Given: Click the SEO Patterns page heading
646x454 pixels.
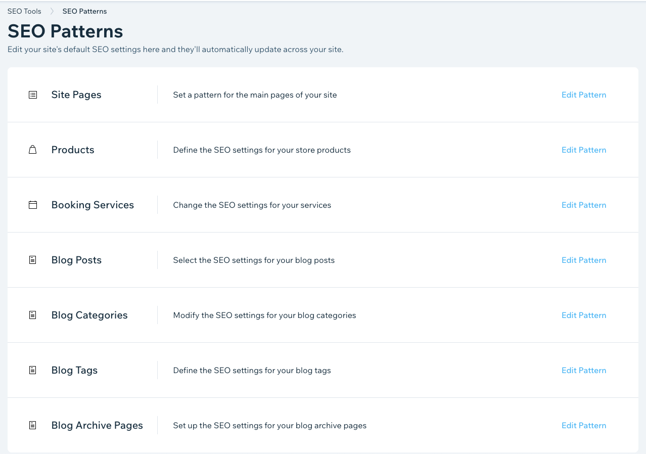Looking at the screenshot, I should [x=65, y=31].
